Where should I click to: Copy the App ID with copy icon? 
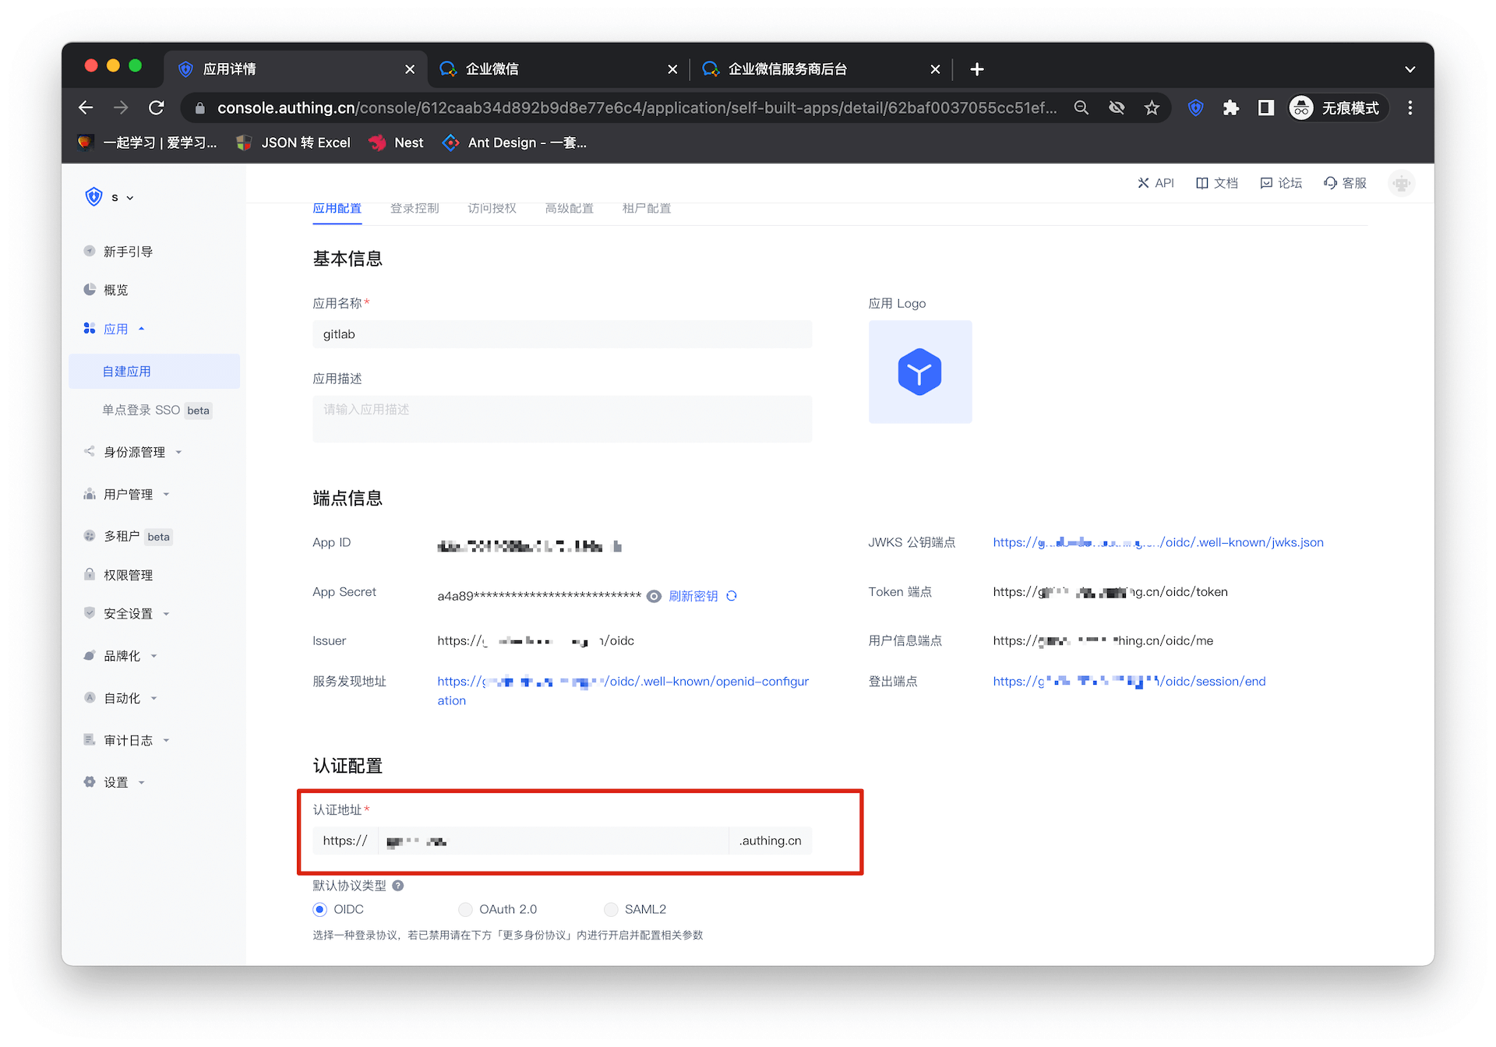(617, 546)
